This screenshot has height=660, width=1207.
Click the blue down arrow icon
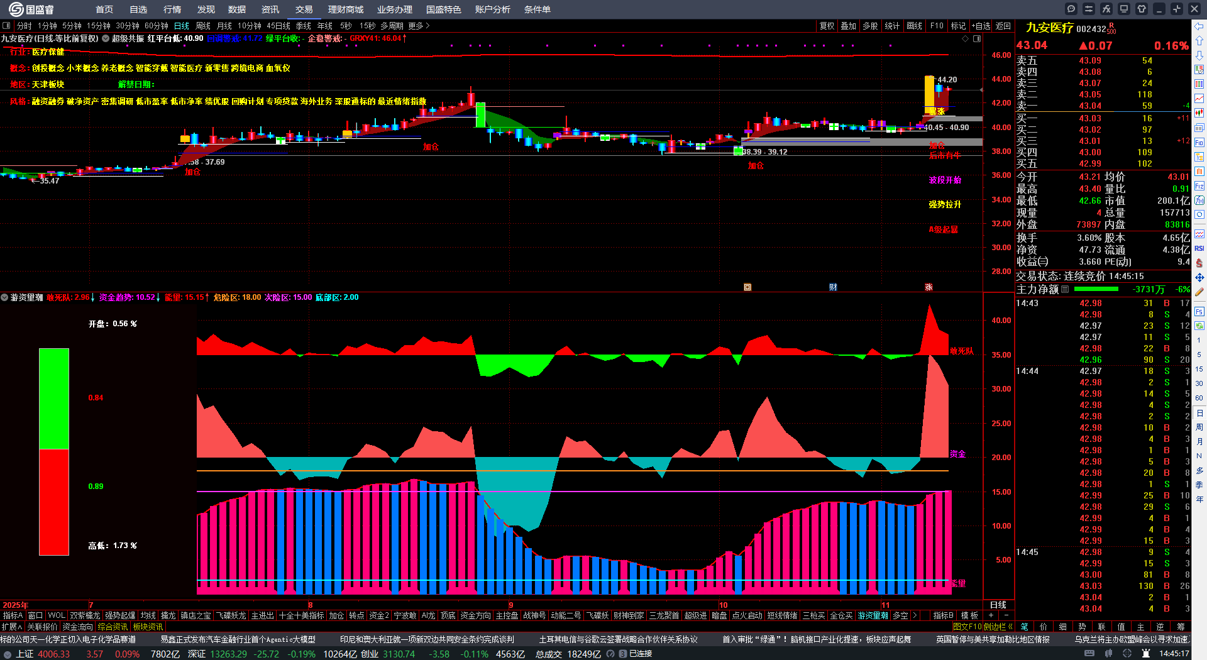[x=1199, y=55]
